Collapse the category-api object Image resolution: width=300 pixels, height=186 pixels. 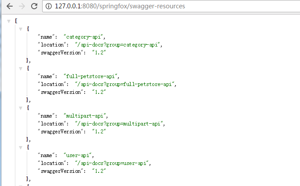coord(21,29)
